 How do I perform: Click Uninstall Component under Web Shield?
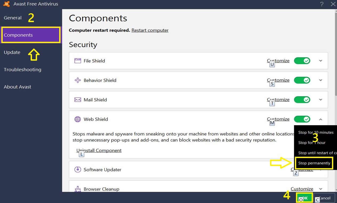99,150
